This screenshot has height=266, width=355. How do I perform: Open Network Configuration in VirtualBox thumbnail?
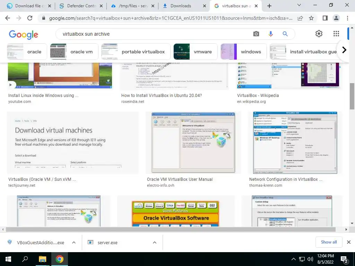pyautogui.click(x=295, y=143)
